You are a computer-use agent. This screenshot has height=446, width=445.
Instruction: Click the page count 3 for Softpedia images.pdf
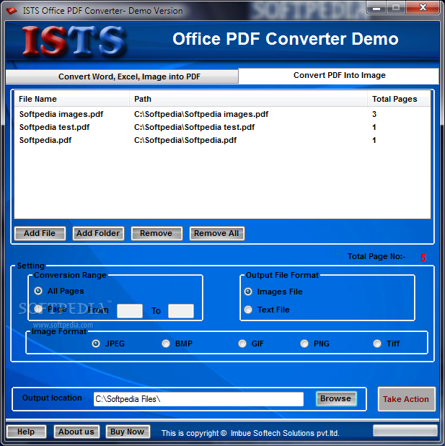(x=374, y=114)
